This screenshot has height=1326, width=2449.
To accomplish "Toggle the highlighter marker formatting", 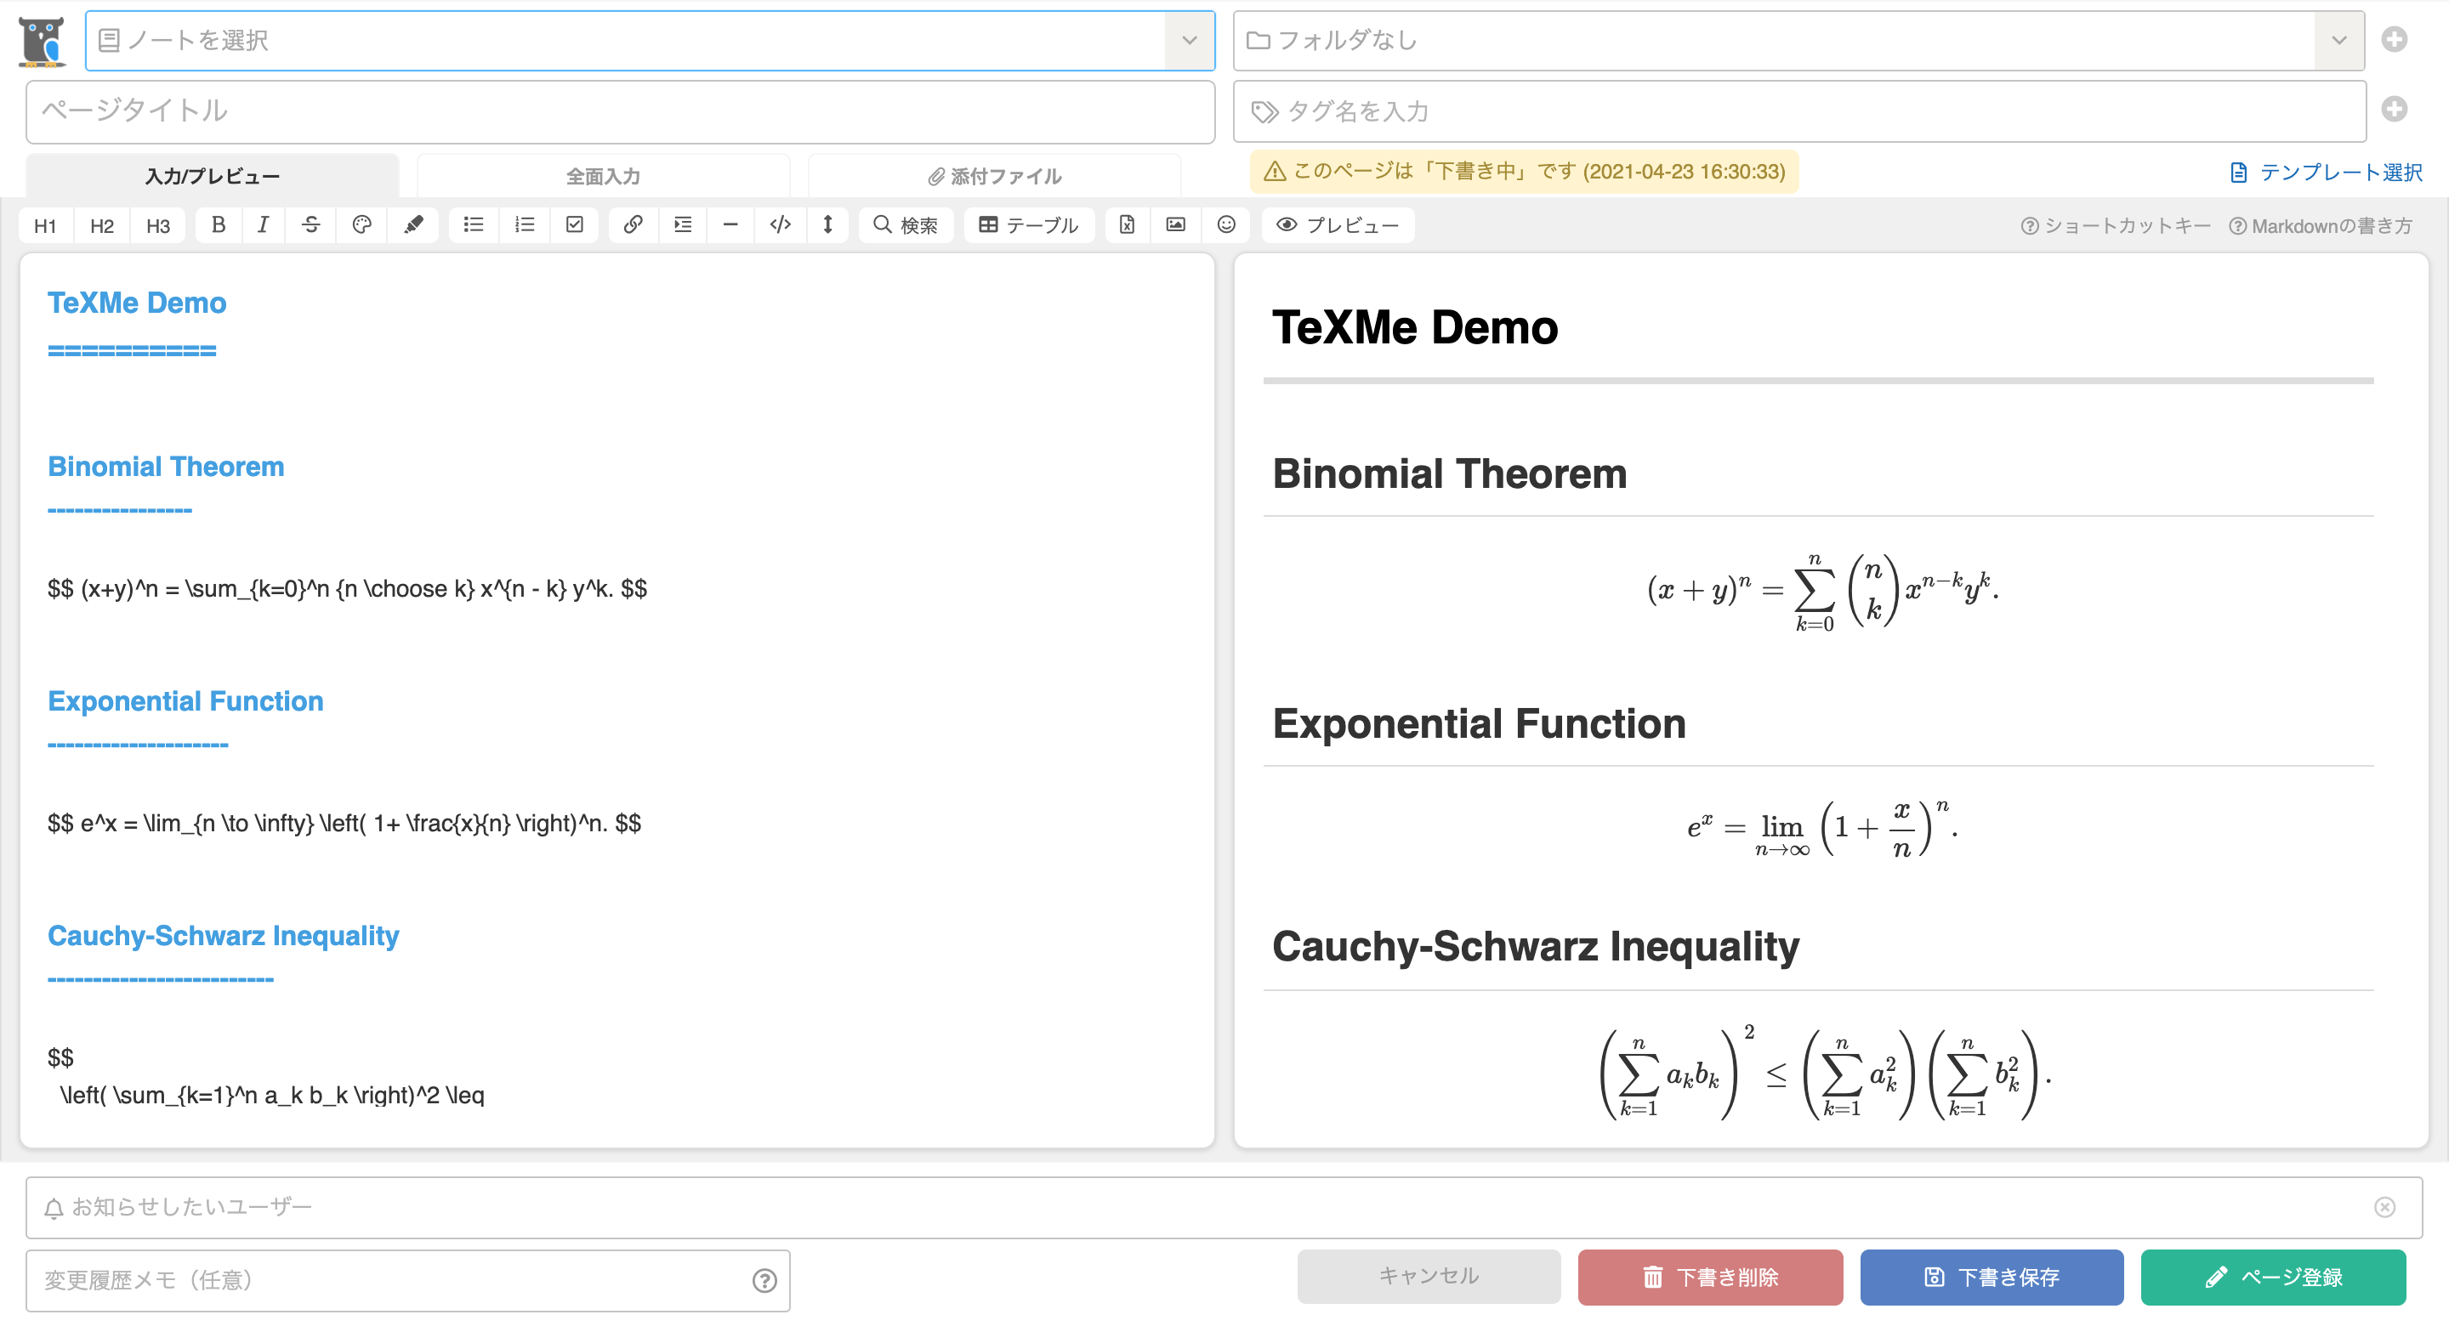I will (412, 224).
